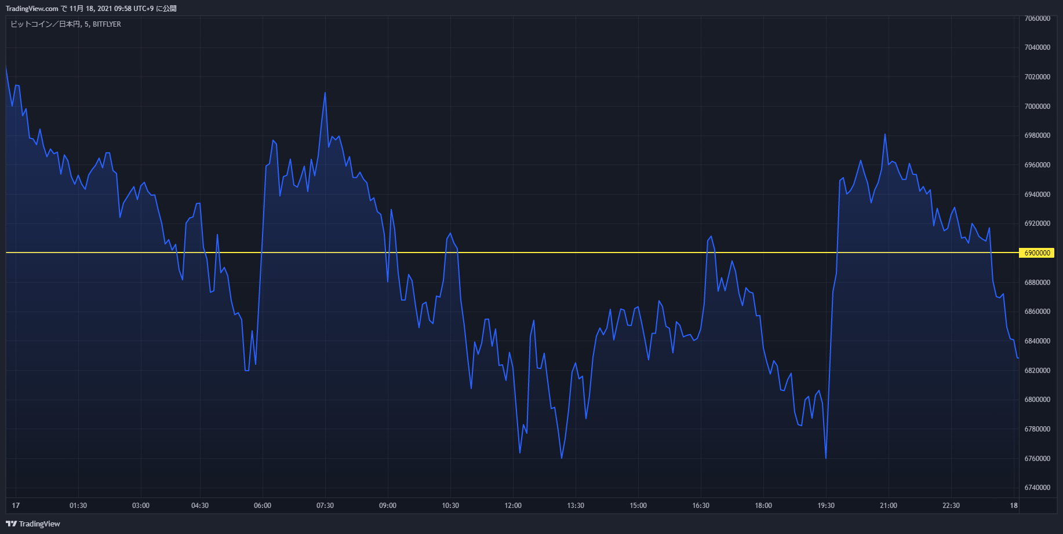
Task: Click the 17 date label on time axis
Action: coord(16,506)
